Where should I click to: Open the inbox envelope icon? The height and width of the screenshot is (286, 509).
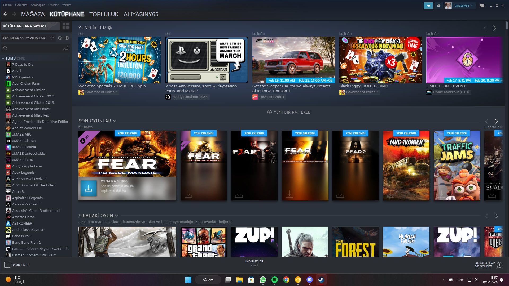[x=439, y=6]
